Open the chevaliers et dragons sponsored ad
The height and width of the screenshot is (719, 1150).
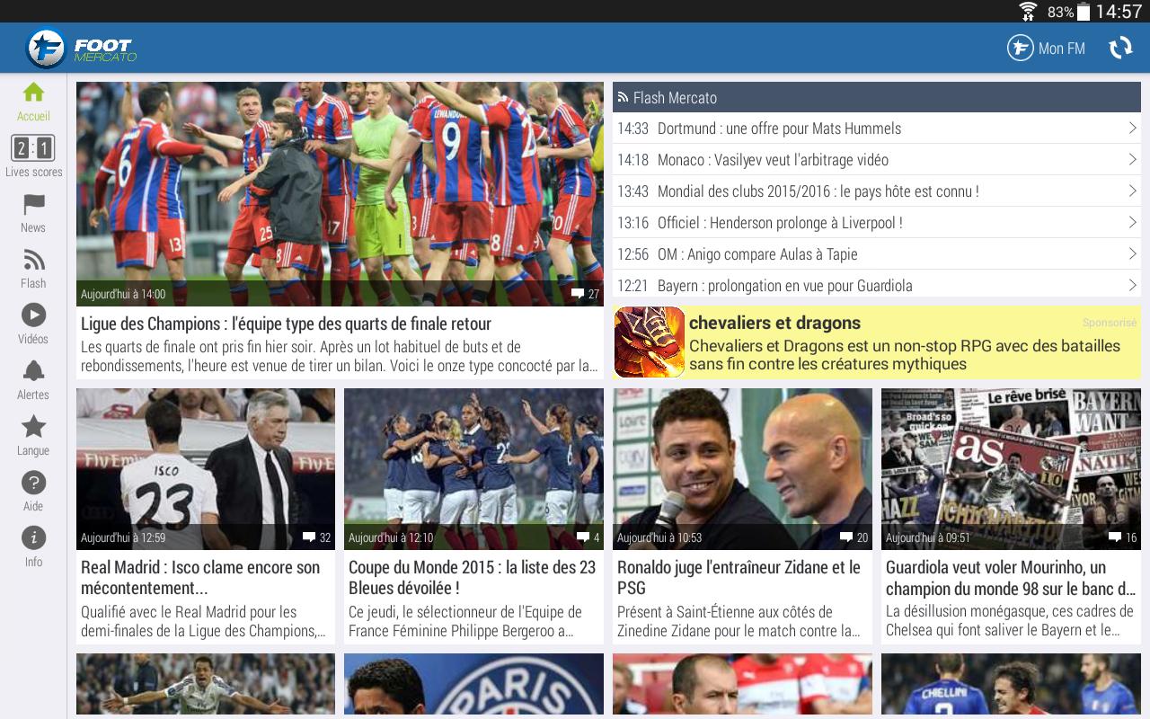pos(876,342)
